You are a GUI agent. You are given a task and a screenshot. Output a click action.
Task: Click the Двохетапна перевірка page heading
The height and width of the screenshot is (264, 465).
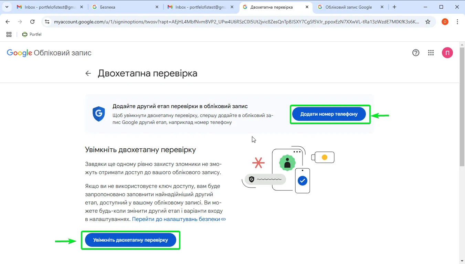click(148, 73)
